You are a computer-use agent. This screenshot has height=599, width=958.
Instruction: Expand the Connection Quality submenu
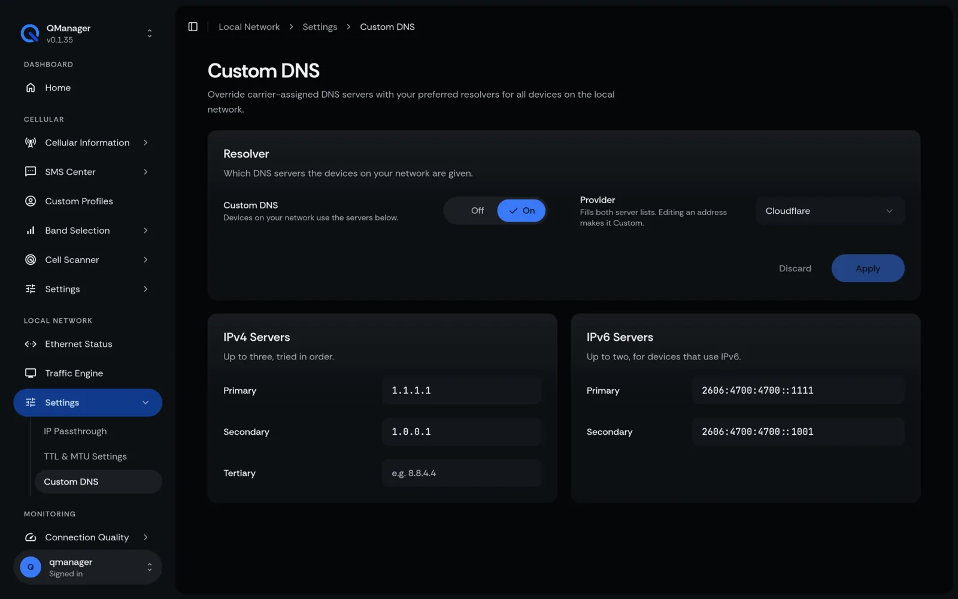(145, 537)
